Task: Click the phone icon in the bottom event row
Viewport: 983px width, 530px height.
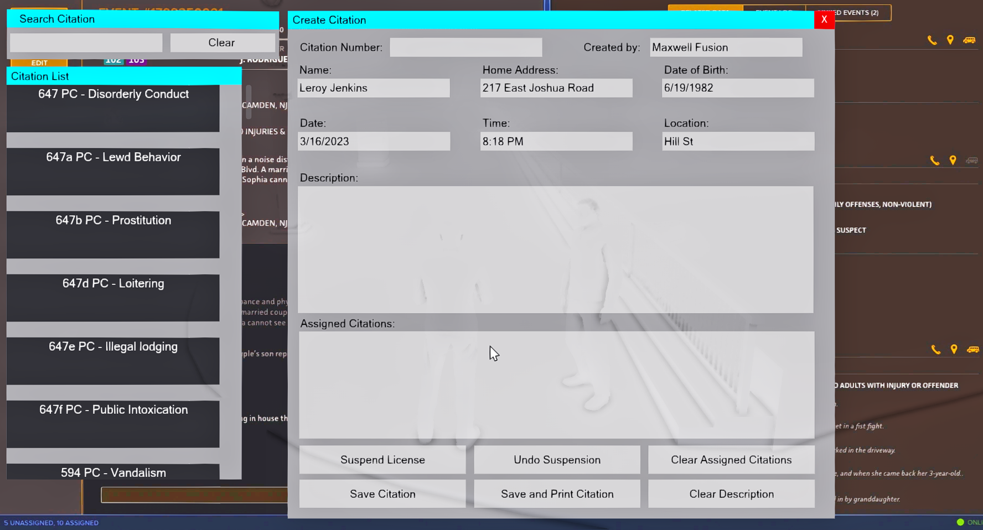Action: click(935, 349)
